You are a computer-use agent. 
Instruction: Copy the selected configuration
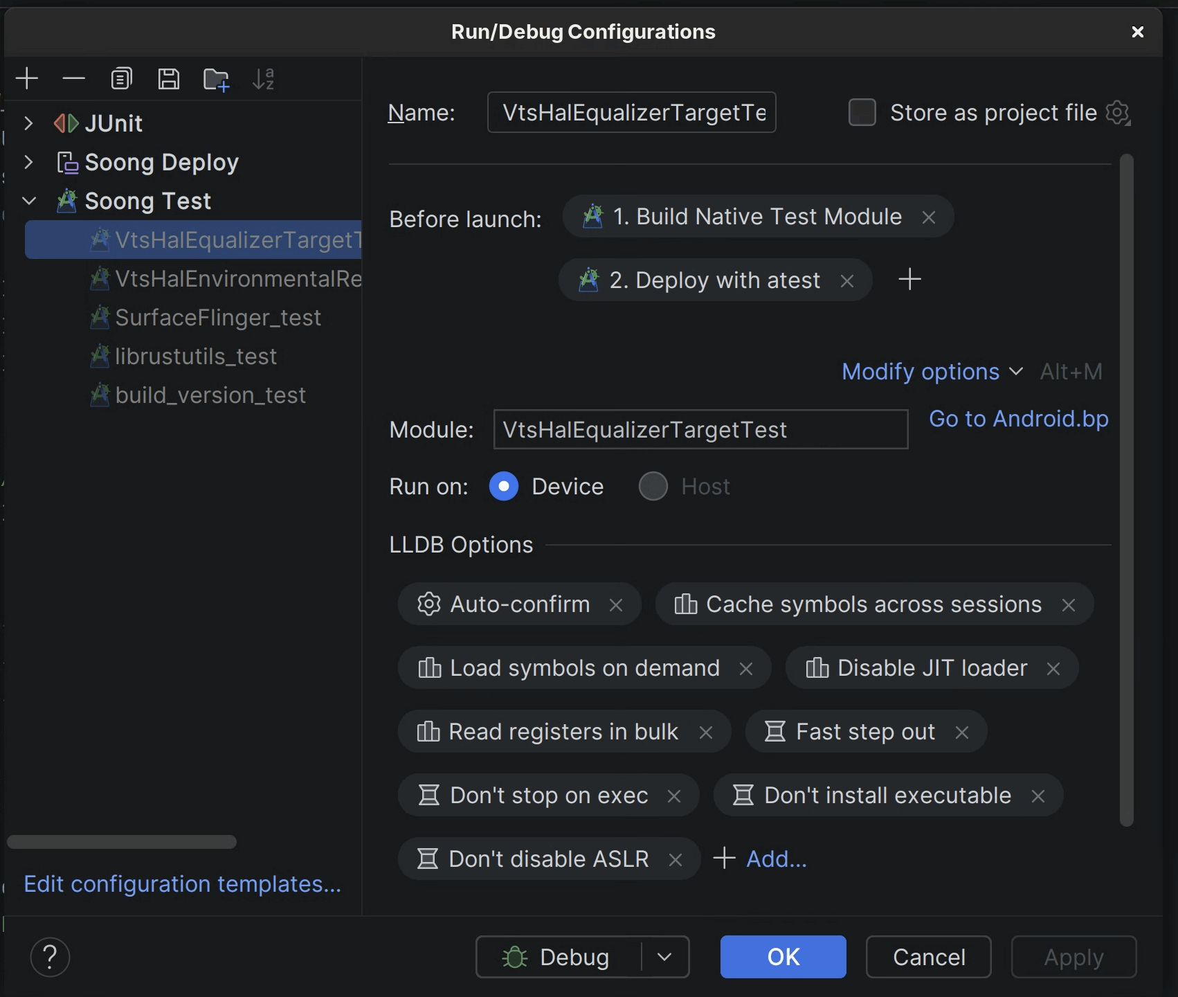tap(121, 78)
